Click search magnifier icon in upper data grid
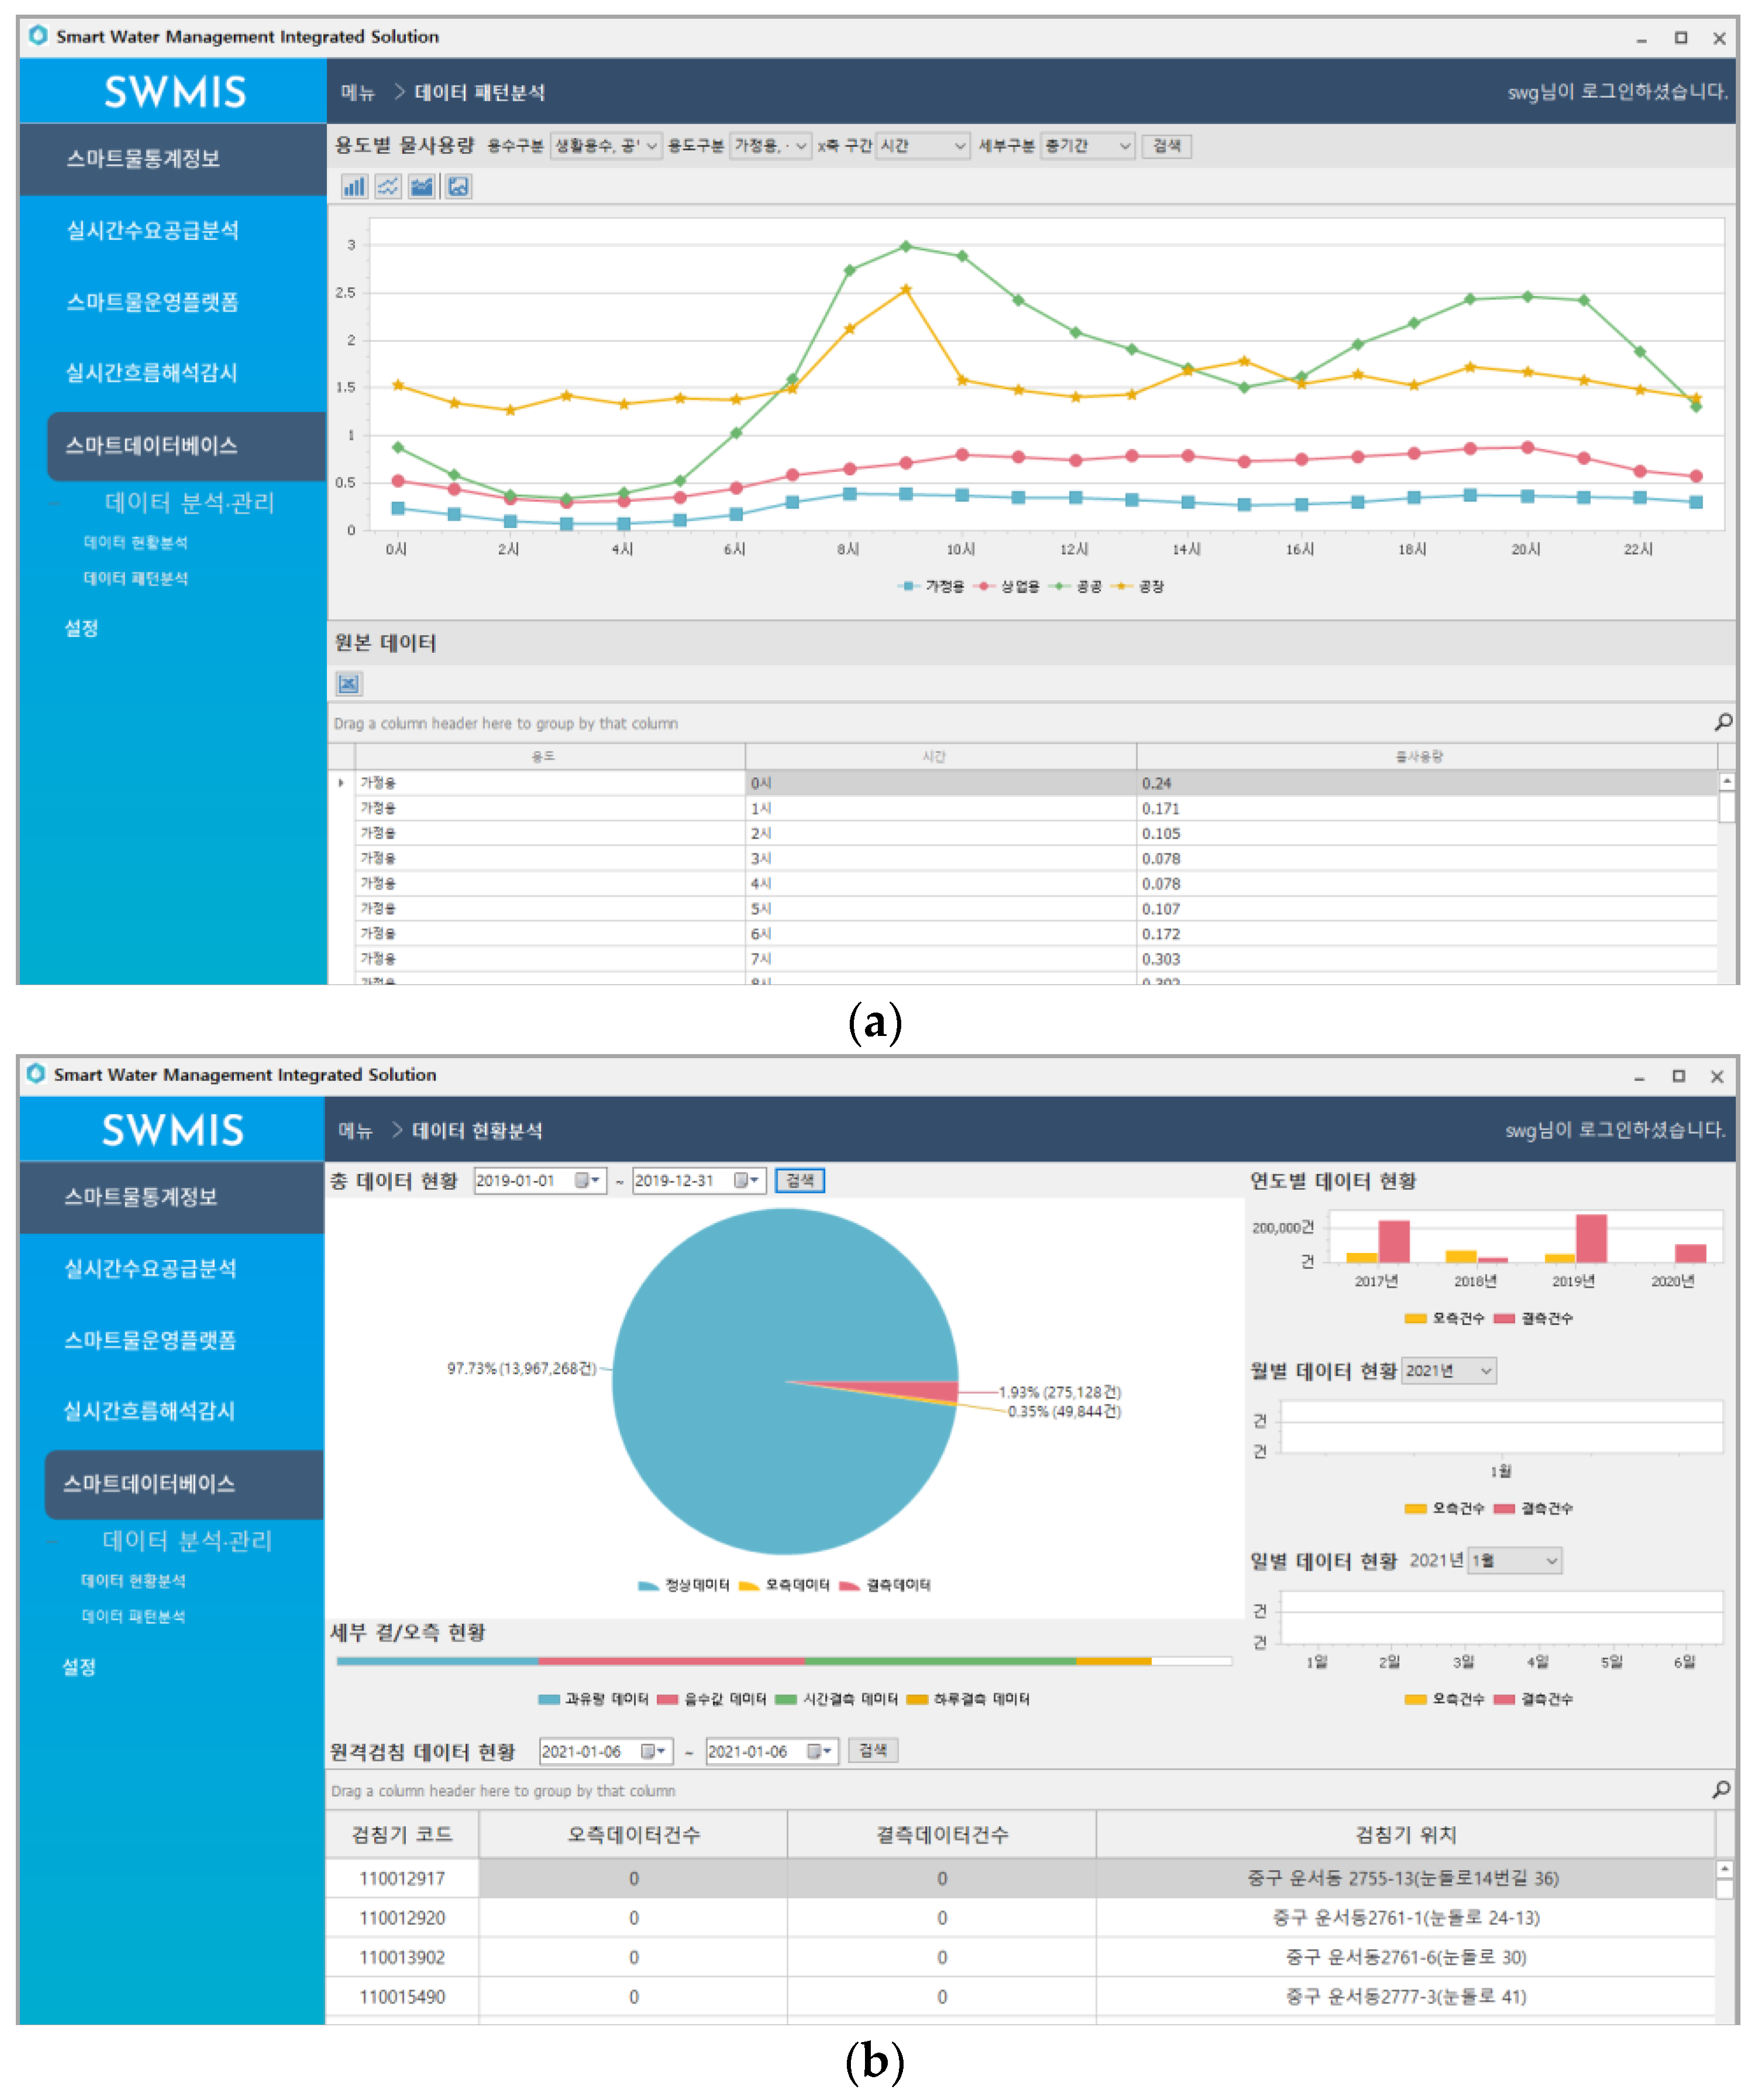Image resolution: width=1758 pixels, height=2100 pixels. (x=1724, y=722)
